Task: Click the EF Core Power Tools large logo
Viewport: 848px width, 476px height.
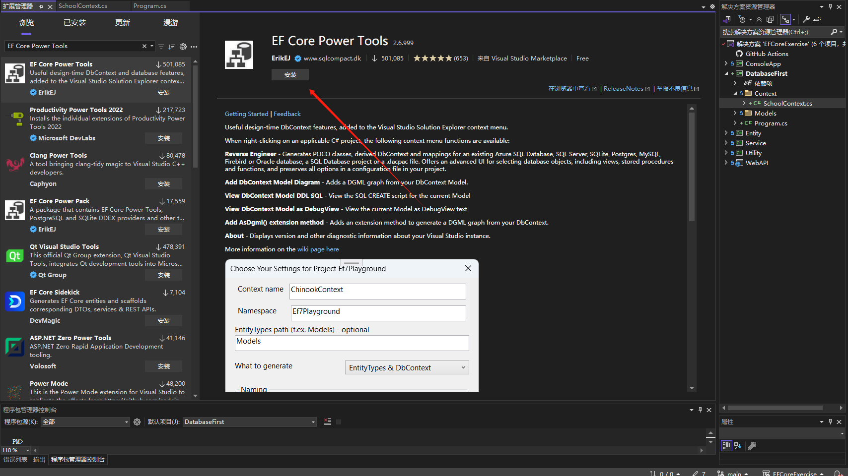Action: tap(239, 55)
